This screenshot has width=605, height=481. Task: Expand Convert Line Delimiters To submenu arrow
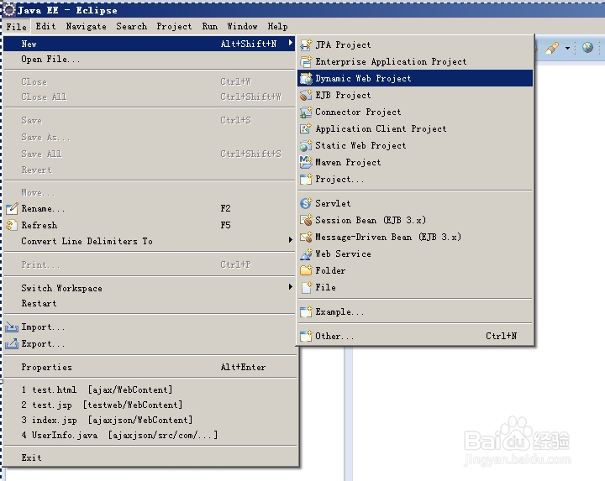pos(291,240)
